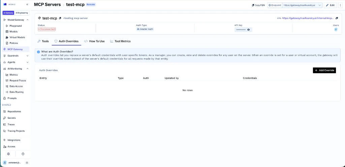Viewport: 345px width, 167px height.
Task: Click the version number beside the logo
Action: (x=11, y=4)
